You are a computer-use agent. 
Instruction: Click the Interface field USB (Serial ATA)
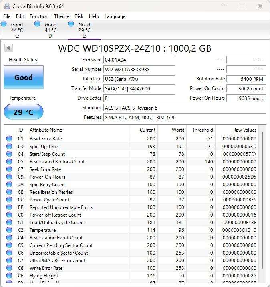point(139,79)
